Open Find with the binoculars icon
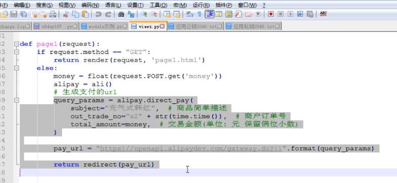 pos(121,15)
